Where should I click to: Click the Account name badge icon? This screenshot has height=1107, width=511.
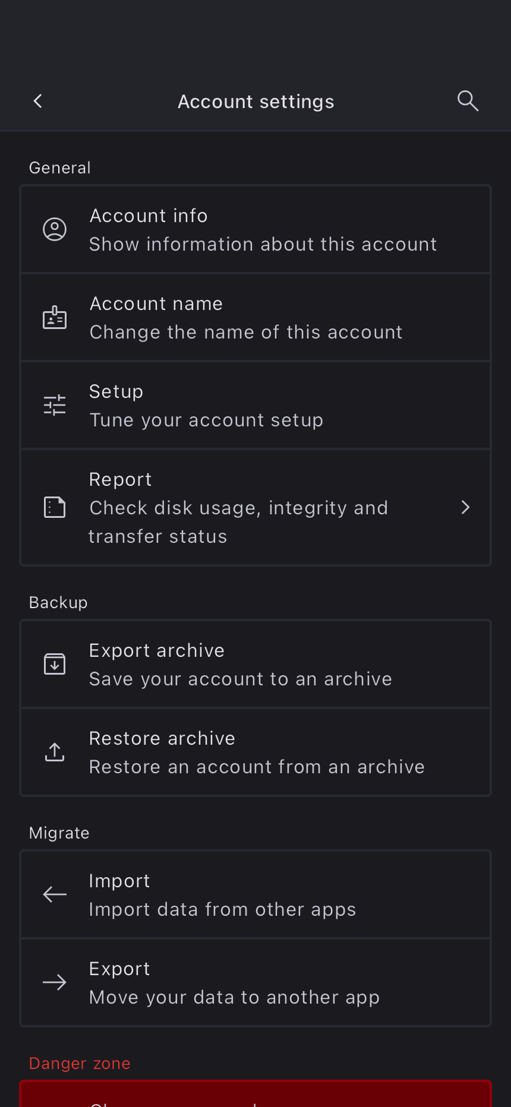click(55, 317)
